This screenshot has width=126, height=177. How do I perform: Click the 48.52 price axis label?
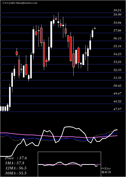click(x=117, y=101)
